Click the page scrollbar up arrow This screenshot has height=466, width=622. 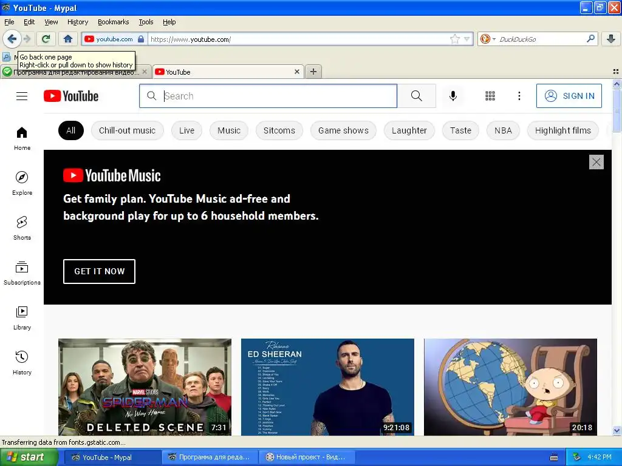coord(617,84)
